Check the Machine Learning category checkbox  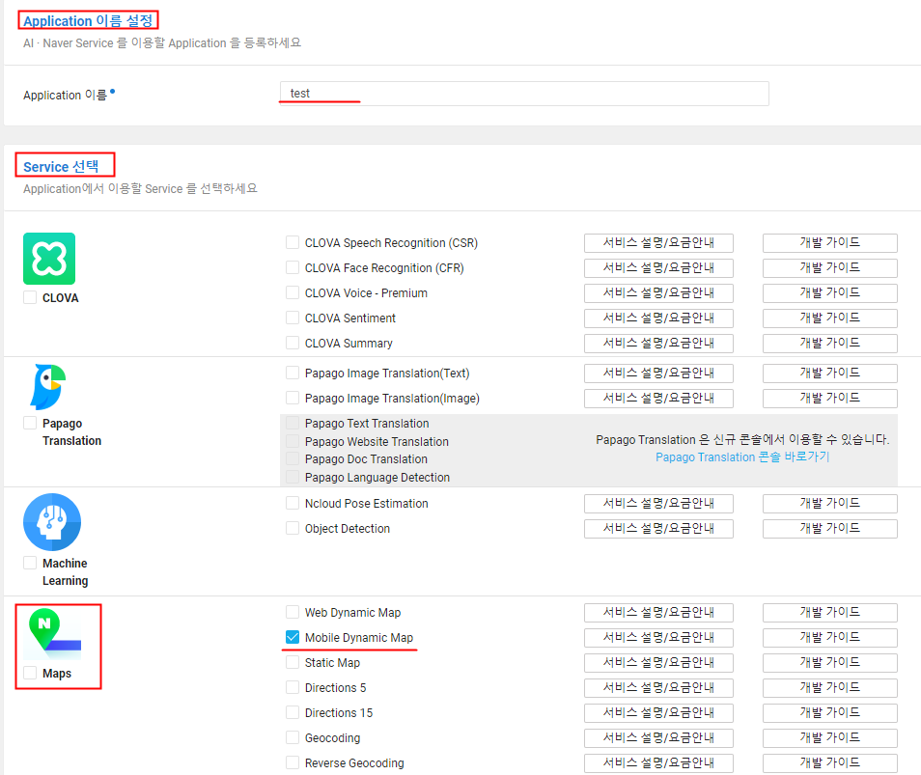[30, 563]
